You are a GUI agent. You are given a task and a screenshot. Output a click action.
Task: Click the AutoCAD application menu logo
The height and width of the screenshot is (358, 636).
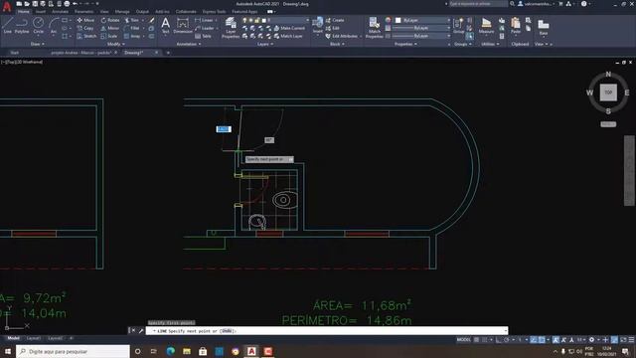(x=7, y=7)
